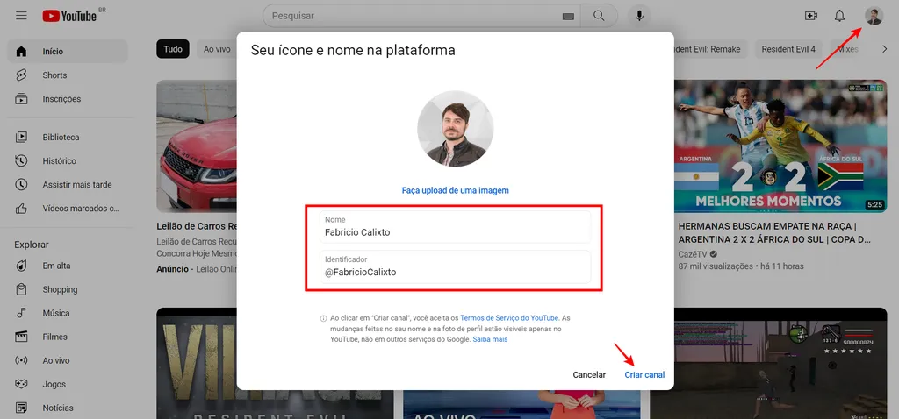Image resolution: width=899 pixels, height=419 pixels.
Task: Open Leilão de Carros ad title
Action: pyautogui.click(x=197, y=225)
